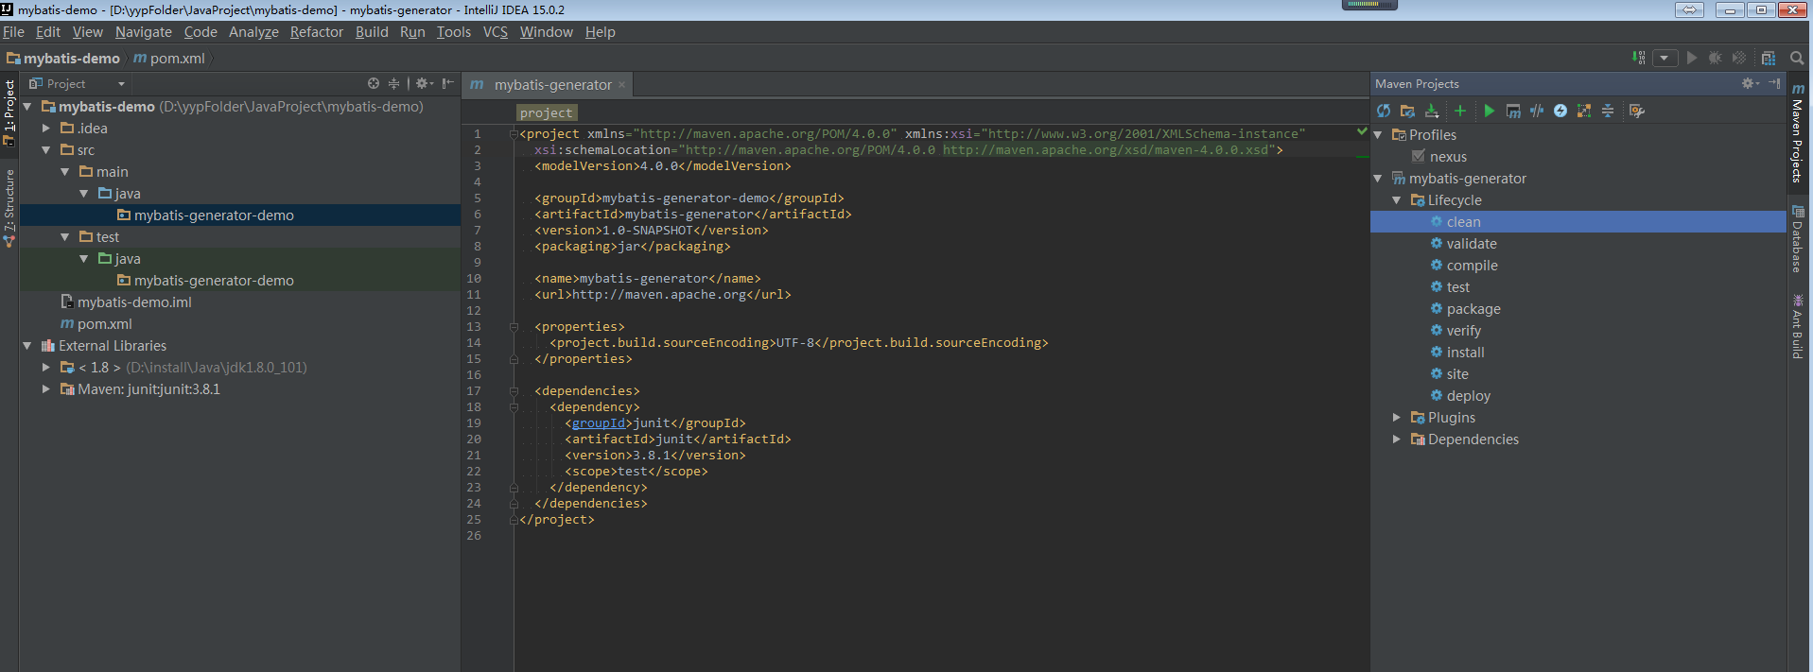1813x672 pixels.
Task: Toggle Maven offline mode
Action: [x=1537, y=112]
